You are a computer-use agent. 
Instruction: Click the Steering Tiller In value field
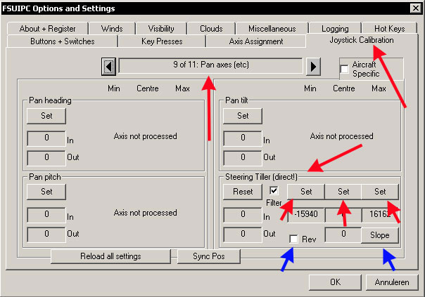pos(243,215)
